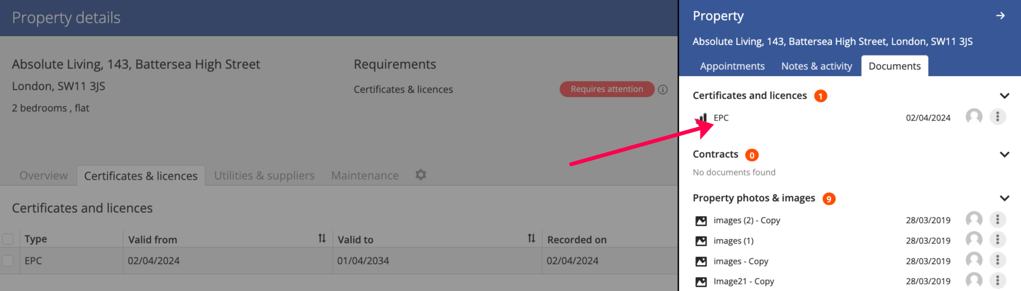Open the images (1) file

point(733,241)
